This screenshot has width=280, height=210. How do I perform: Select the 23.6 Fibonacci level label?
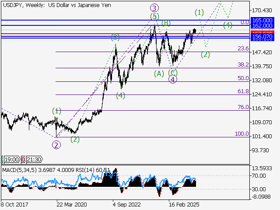243,49
